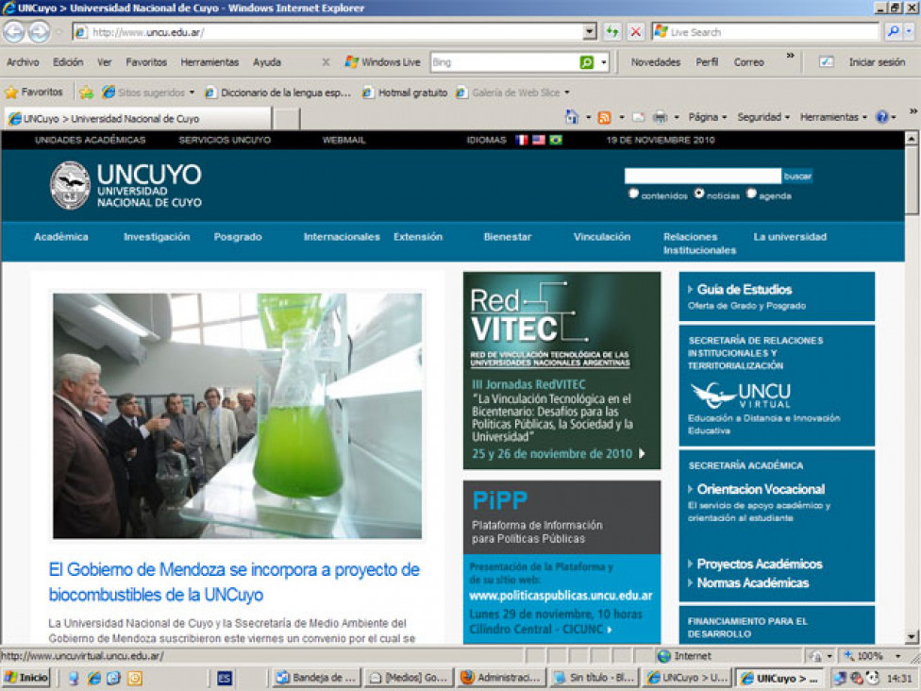Select the UNCuyo browser tab
921x691 pixels.
(138, 118)
